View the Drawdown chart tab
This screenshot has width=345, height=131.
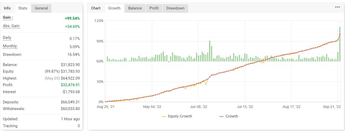175,8
